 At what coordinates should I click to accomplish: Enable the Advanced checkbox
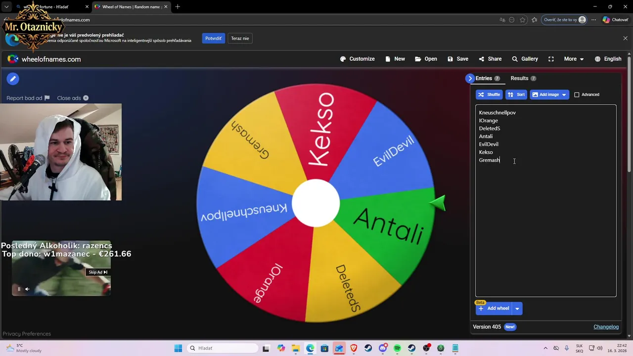pos(577,94)
